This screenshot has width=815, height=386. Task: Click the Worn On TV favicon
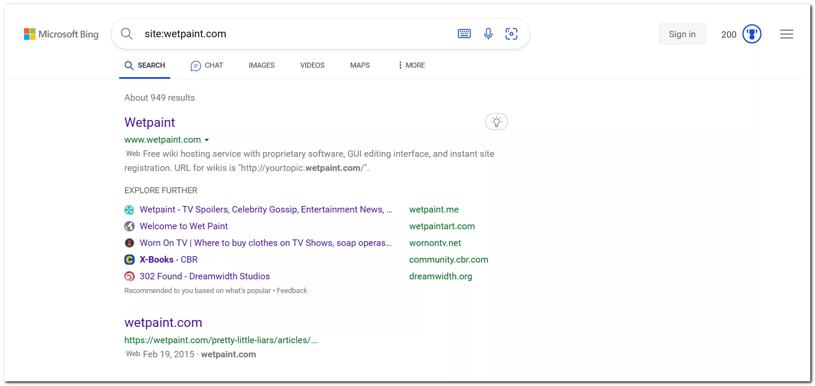(129, 243)
